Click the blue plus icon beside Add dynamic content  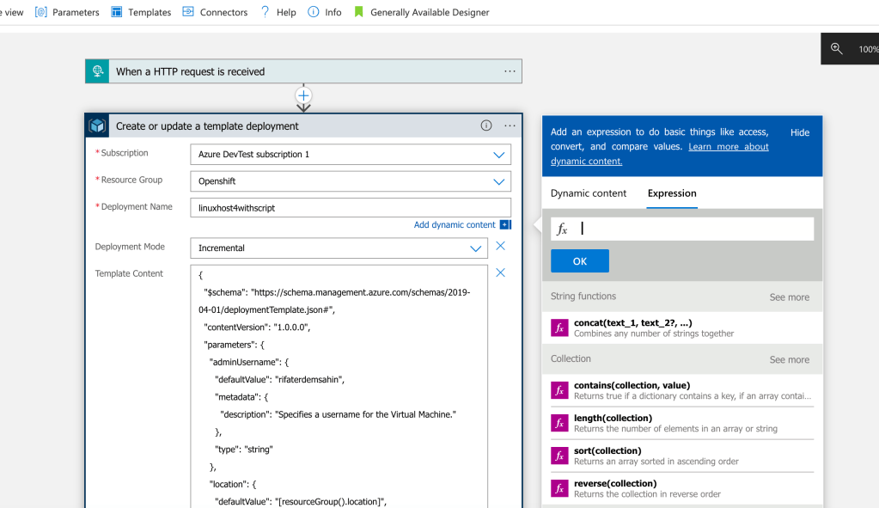click(x=505, y=225)
